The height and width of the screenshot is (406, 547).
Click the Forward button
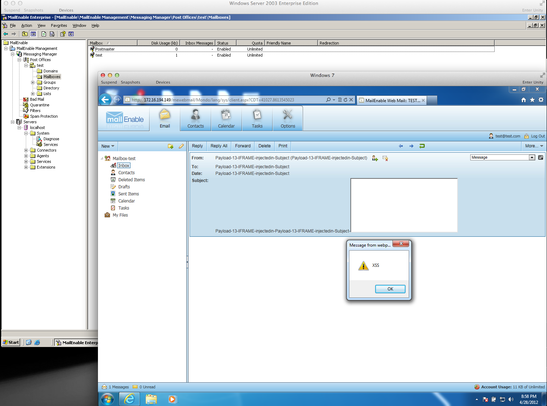tap(243, 146)
